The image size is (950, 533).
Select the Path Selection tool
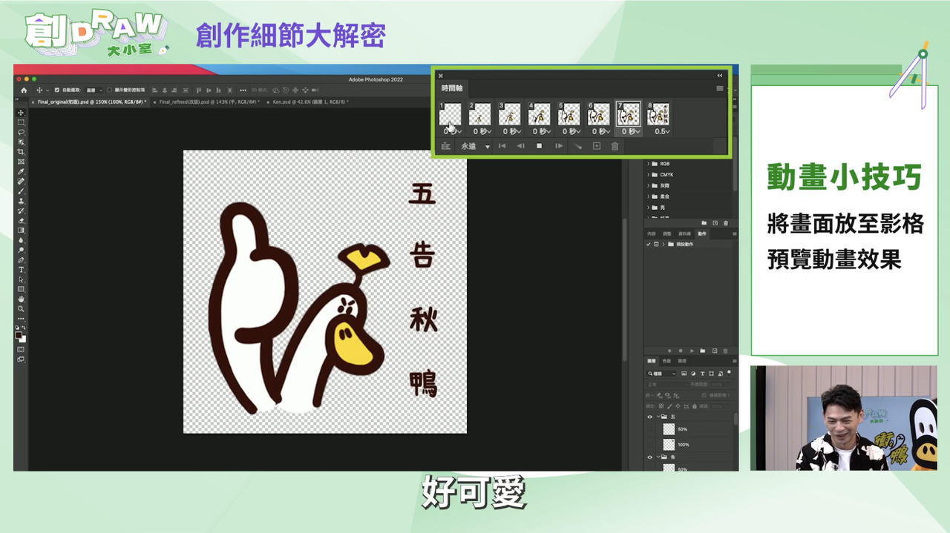tap(21, 279)
